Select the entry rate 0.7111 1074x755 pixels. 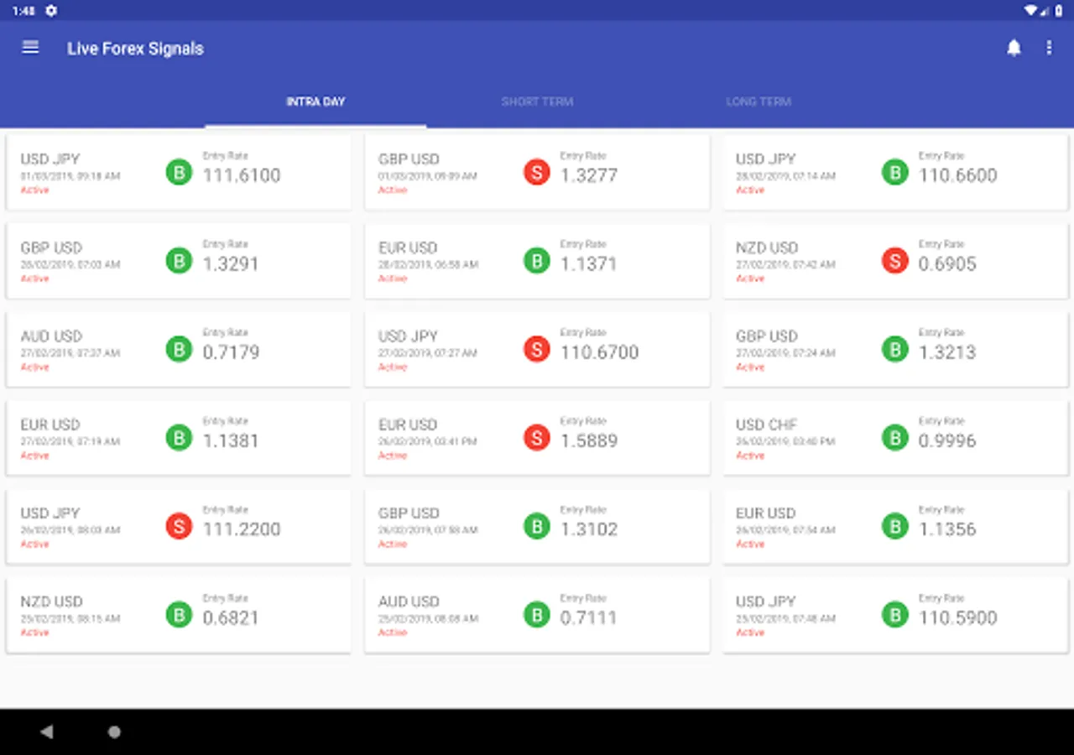tap(588, 617)
